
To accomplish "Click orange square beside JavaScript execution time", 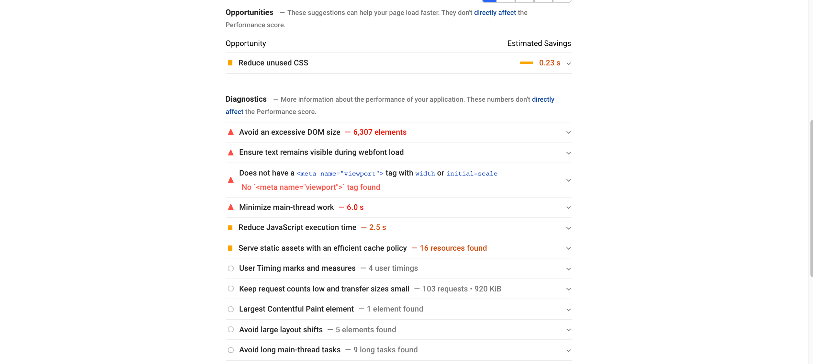I will [x=230, y=228].
